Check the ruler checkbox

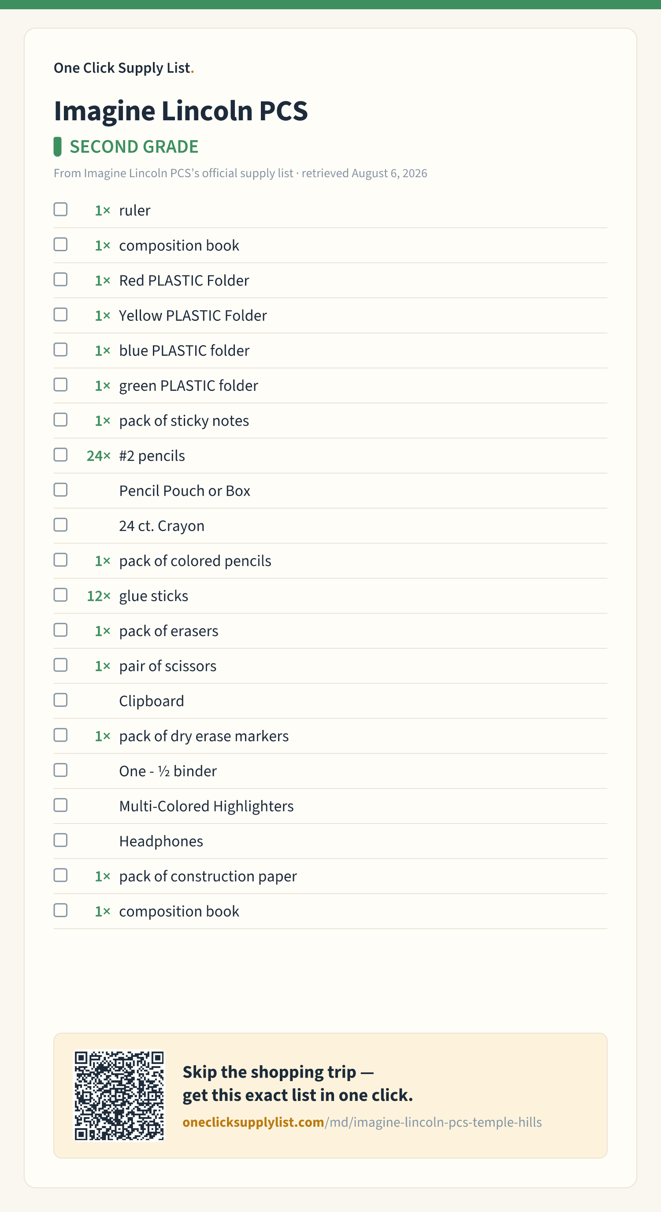tap(60, 209)
